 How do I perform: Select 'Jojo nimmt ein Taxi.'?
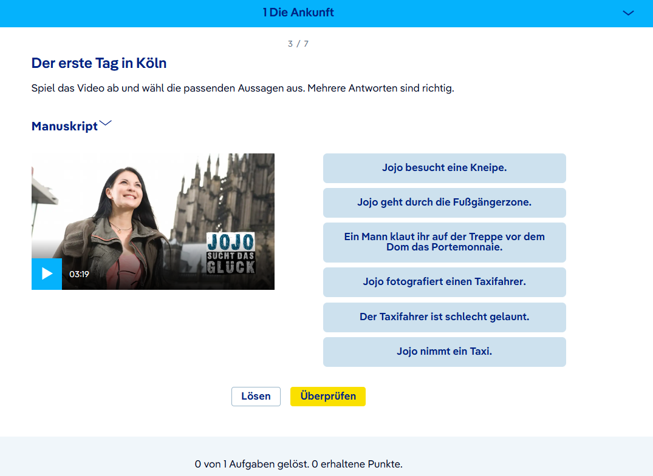tap(445, 352)
